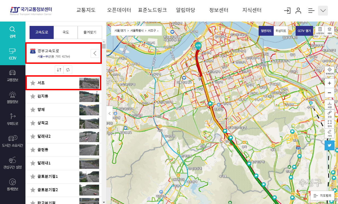Viewport: 338px width, 204px height.
Task: Zoom out with the minus button
Action: (x=329, y=93)
